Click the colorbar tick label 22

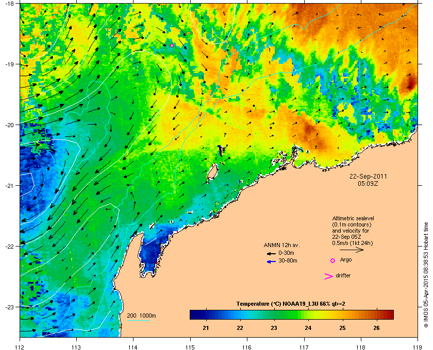pos(240,328)
